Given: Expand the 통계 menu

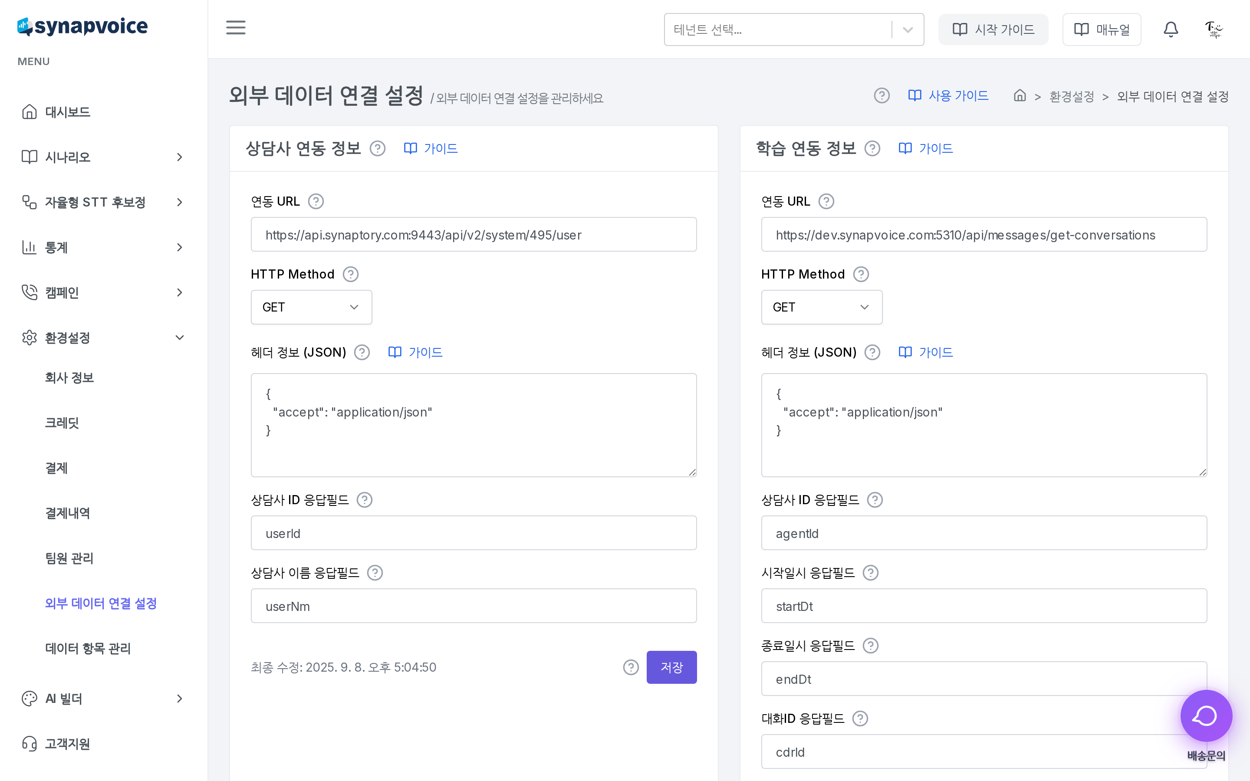Looking at the screenshot, I should [103, 247].
